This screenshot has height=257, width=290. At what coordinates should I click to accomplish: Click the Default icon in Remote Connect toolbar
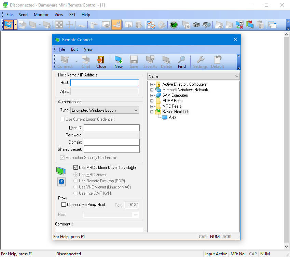218,62
